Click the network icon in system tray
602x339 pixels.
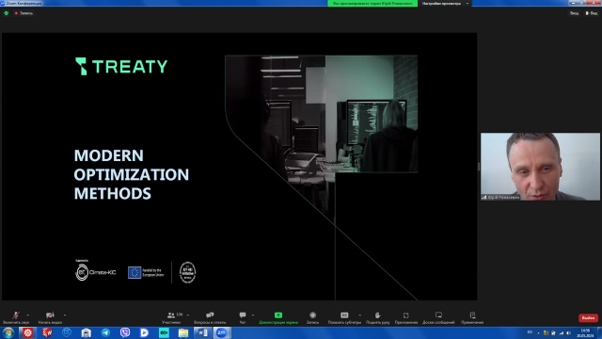[x=562, y=332]
